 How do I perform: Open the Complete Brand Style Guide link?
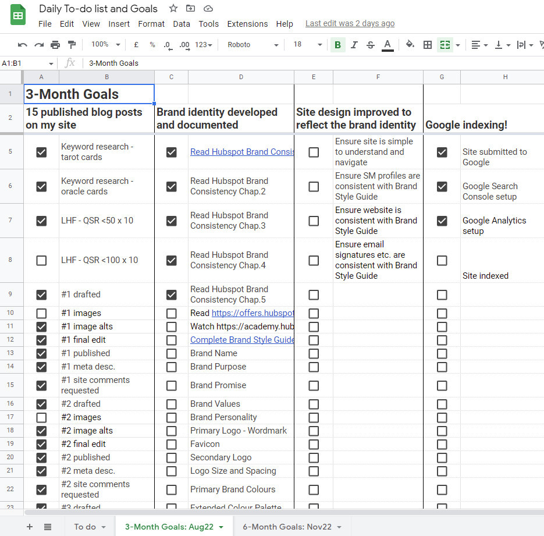pos(242,340)
